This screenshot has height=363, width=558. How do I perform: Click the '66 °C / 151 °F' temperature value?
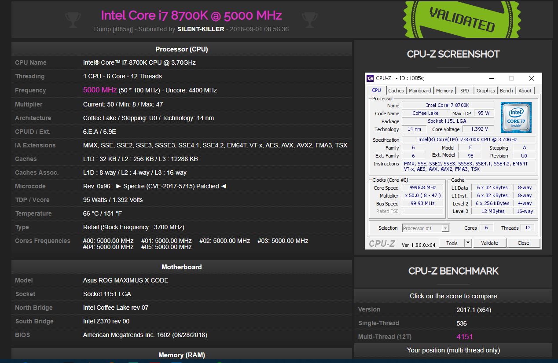pos(103,213)
